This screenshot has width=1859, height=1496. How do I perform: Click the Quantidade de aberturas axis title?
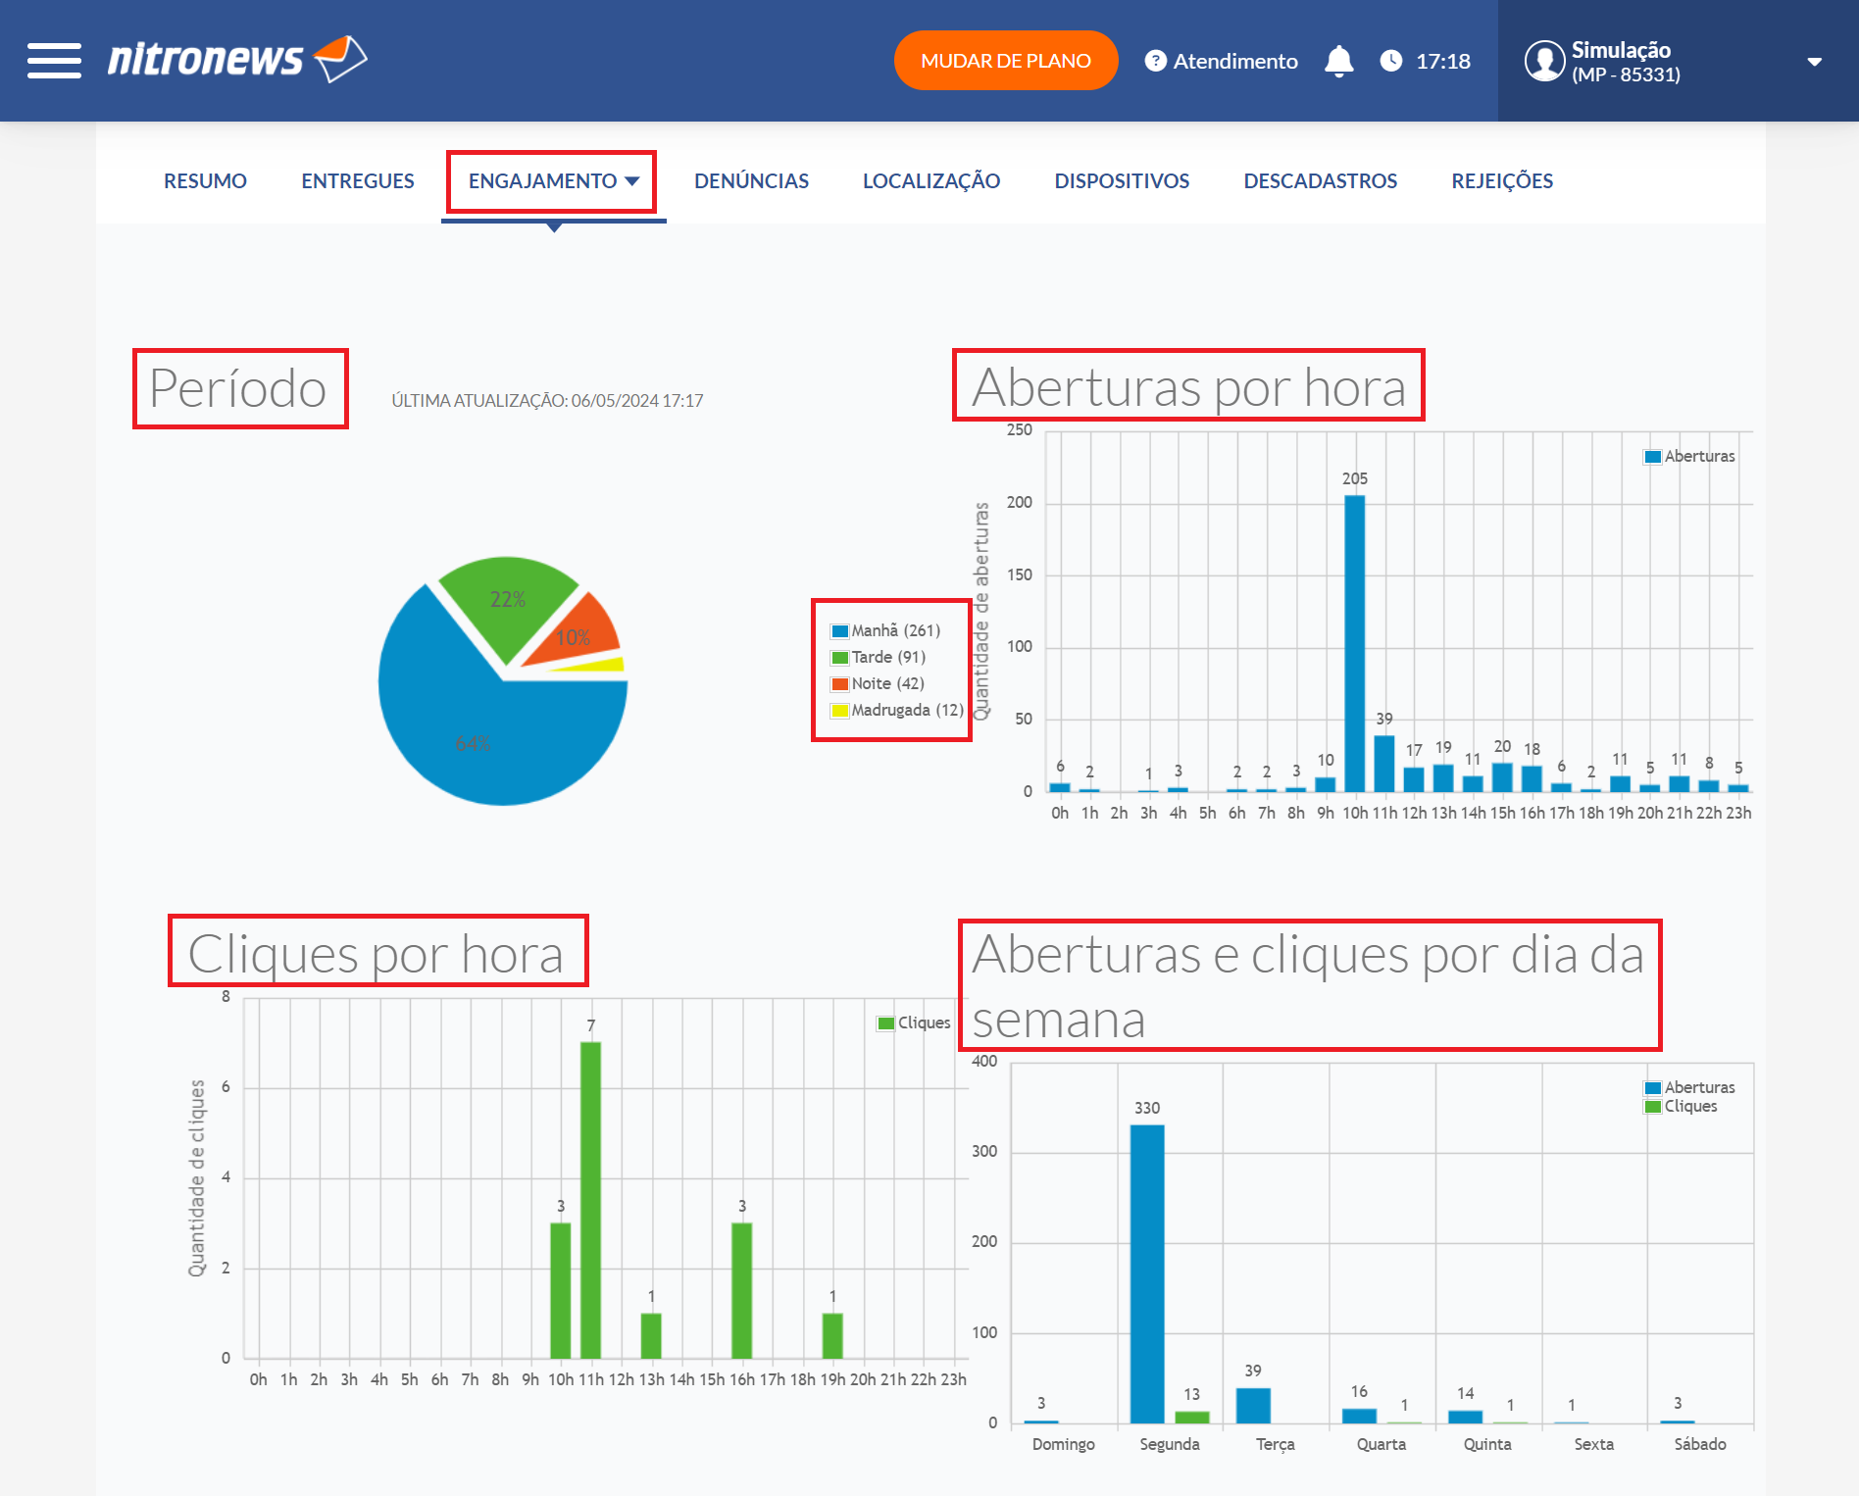click(x=980, y=612)
